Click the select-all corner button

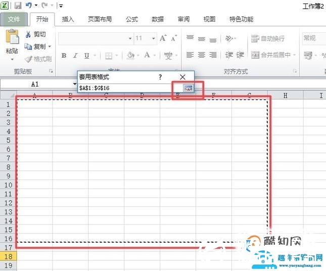(x=8, y=95)
